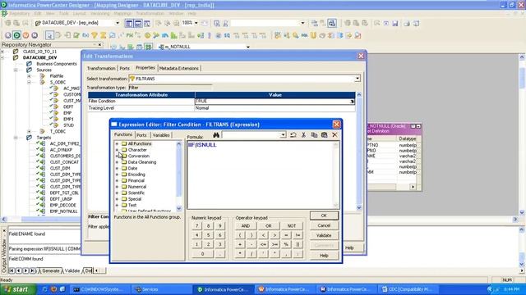Expand the All Functions group
Image resolution: width=526 pixels, height=295 pixels.
coord(117,144)
